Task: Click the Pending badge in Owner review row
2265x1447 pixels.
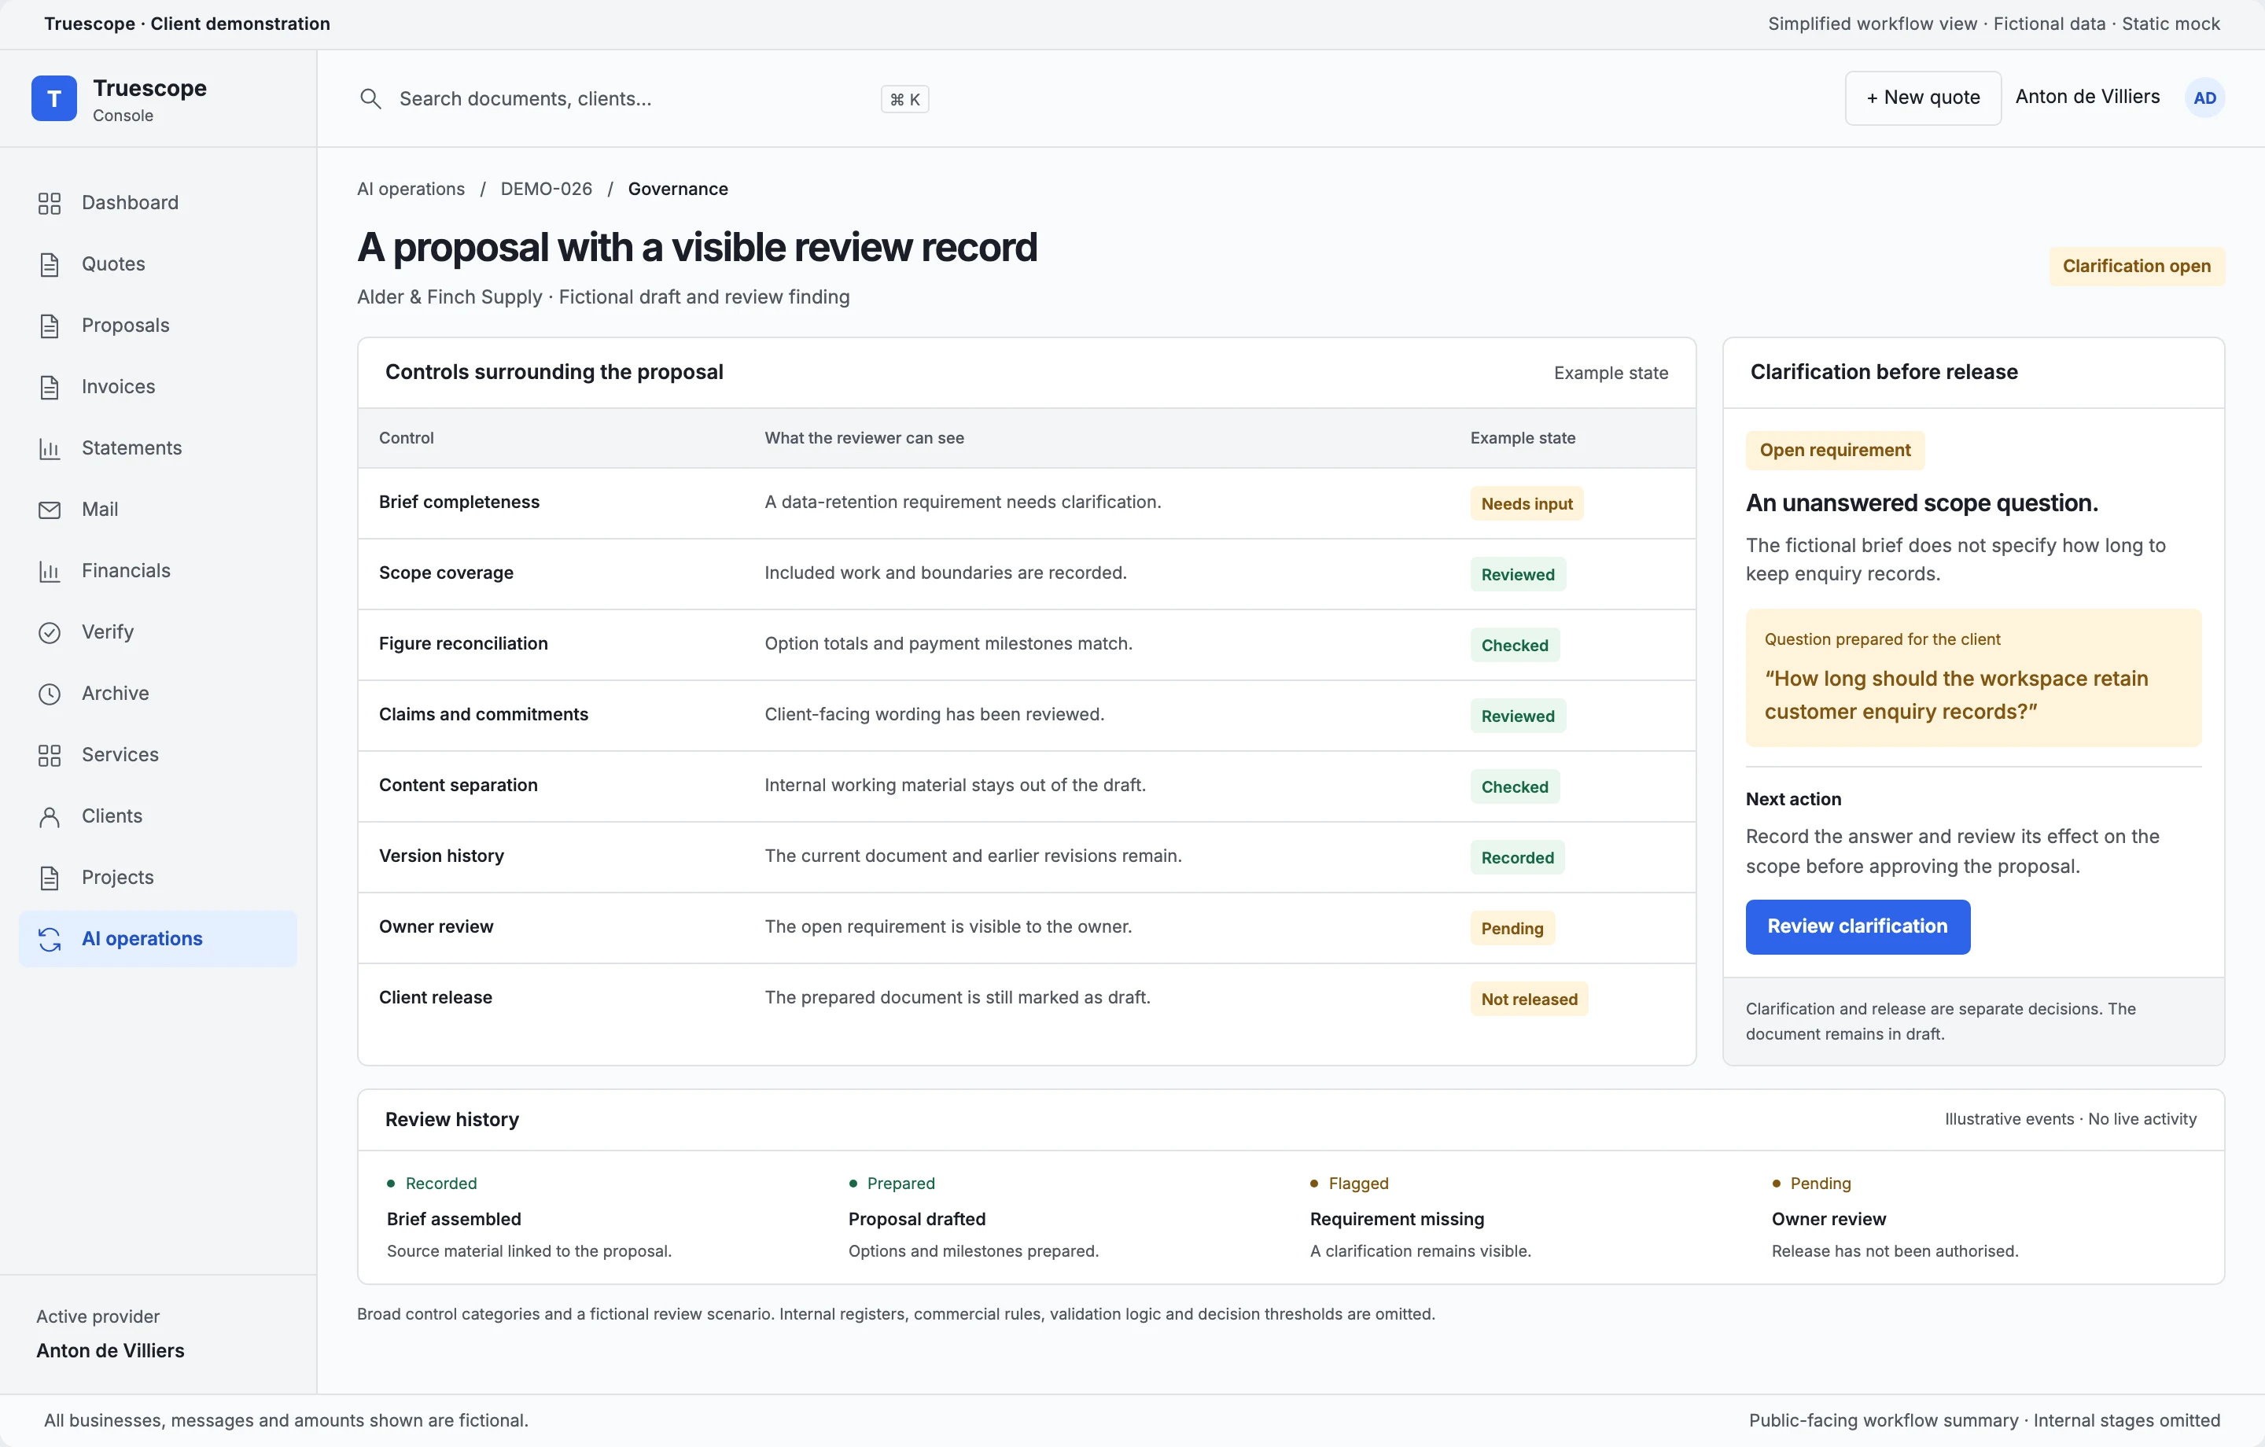Action: coord(1512,929)
